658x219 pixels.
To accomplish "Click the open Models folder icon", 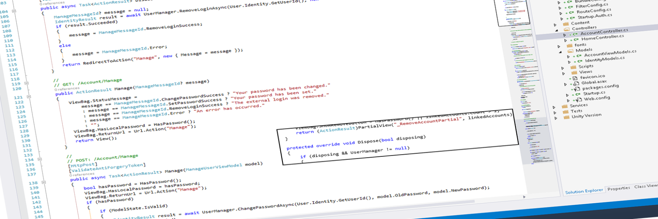I will tap(569, 50).
